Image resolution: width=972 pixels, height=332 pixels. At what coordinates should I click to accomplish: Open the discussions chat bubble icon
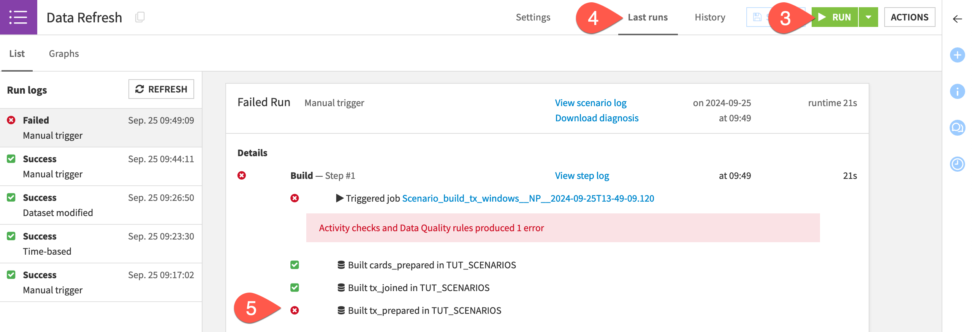tap(957, 128)
